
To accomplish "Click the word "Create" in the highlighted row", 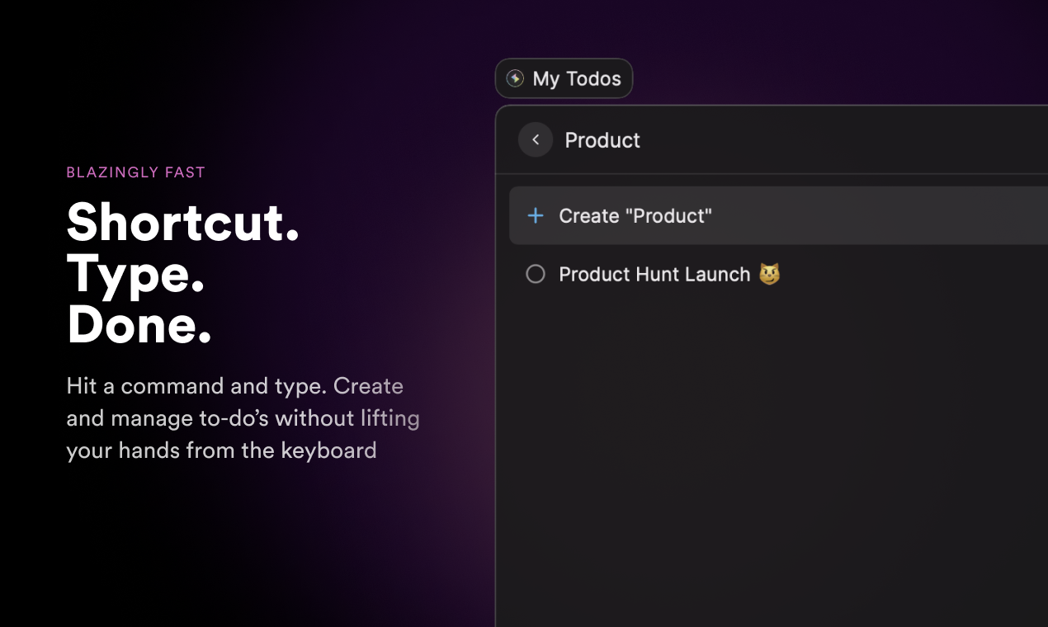I will tap(588, 216).
